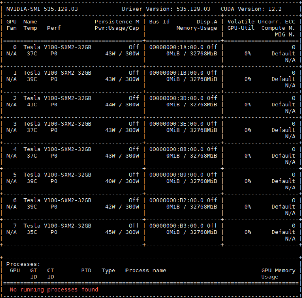Click the Bus-Id column header
Screen dimensions: 302x298
(x=159, y=22)
